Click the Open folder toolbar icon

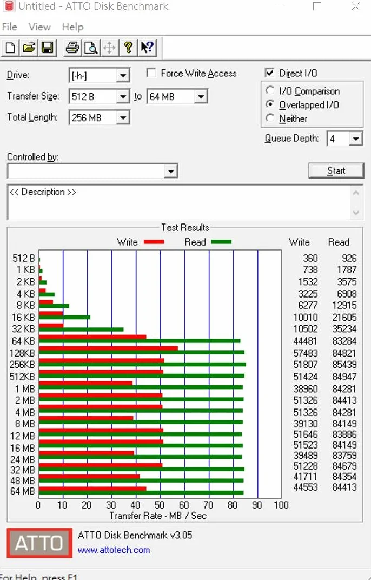point(29,48)
